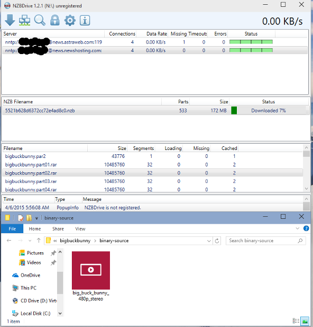Screen dimensions: 313x327
Task: Click the padlock registration icon
Action: click(x=55, y=20)
